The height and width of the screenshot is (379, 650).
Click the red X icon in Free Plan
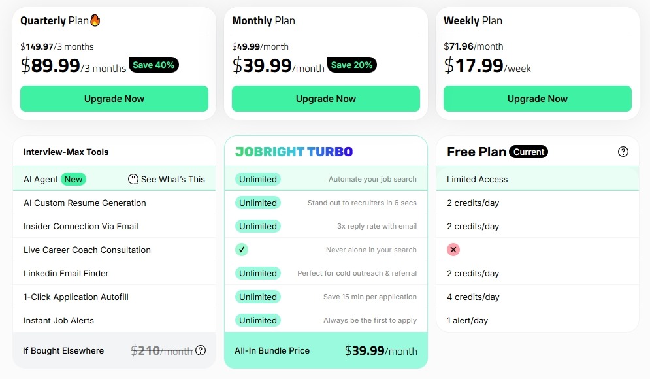click(453, 250)
